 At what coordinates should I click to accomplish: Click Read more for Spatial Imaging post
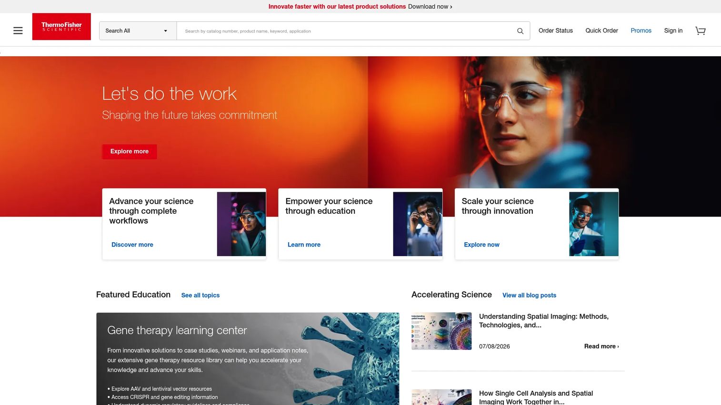point(601,346)
